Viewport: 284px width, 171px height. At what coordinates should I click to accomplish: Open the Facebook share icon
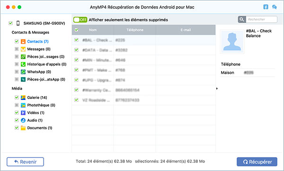pyautogui.click(x=266, y=7)
